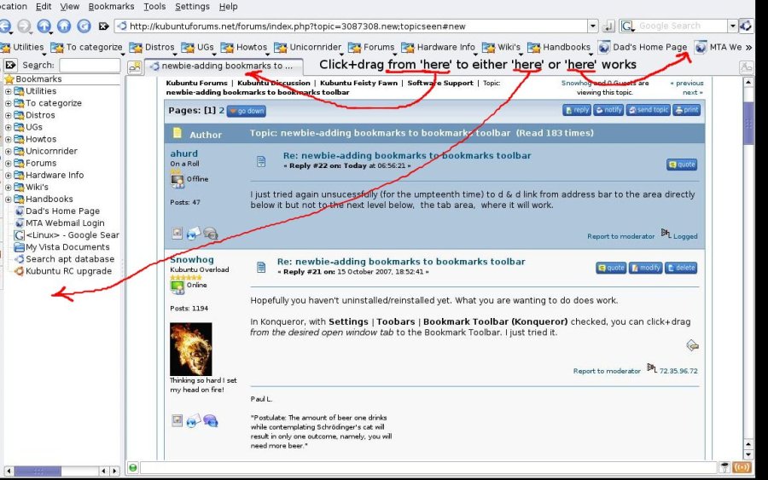Click modify button on Snowhog's post
The width and height of the screenshot is (768, 480).
[x=646, y=268]
